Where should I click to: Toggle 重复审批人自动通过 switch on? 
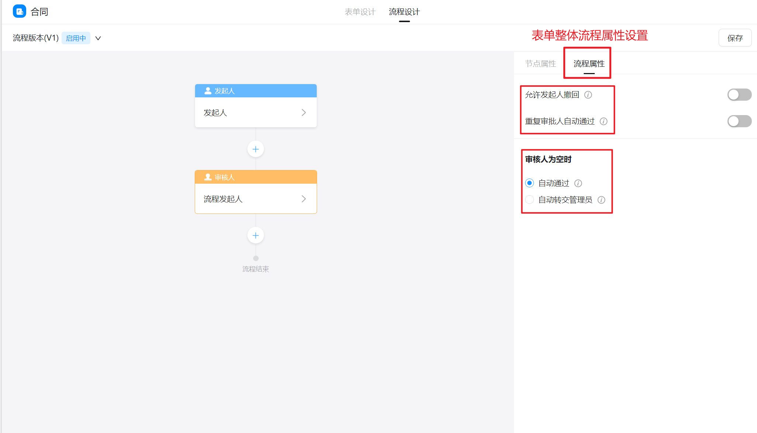[x=739, y=121]
